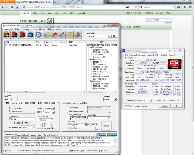Click the 輸出資料夾 output path field
The width and height of the screenshot is (194, 155).
point(97,36)
